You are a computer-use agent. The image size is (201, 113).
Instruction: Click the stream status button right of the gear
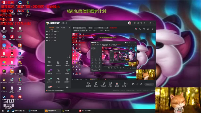point(149,84)
